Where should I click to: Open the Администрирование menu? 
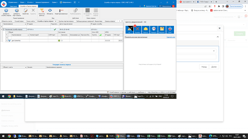pyautogui.click(x=43, y=3)
